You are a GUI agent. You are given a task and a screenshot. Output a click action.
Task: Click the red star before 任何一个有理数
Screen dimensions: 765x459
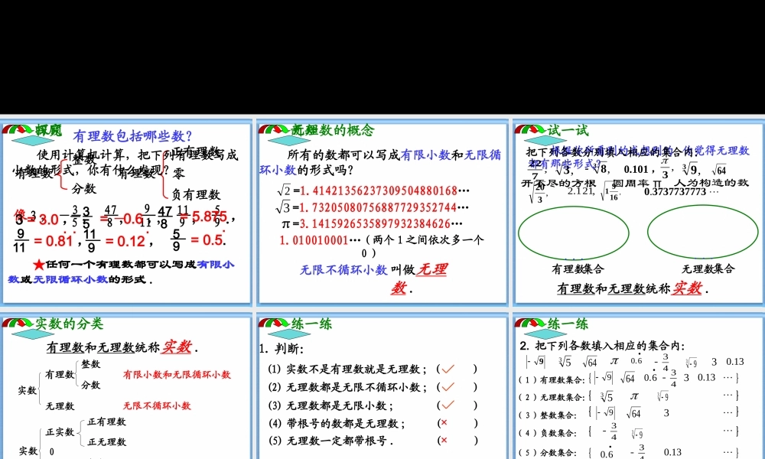point(39,265)
